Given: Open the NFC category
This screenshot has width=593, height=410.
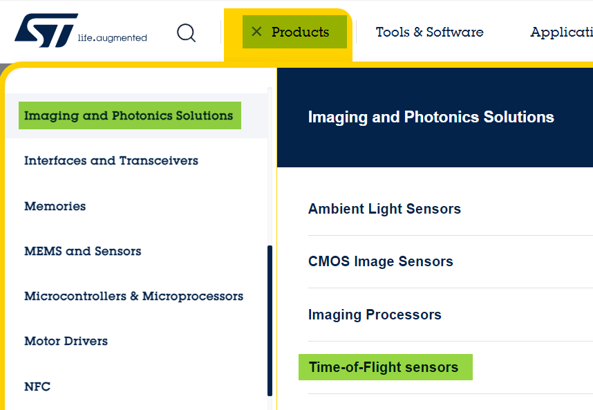Looking at the screenshot, I should [x=37, y=386].
